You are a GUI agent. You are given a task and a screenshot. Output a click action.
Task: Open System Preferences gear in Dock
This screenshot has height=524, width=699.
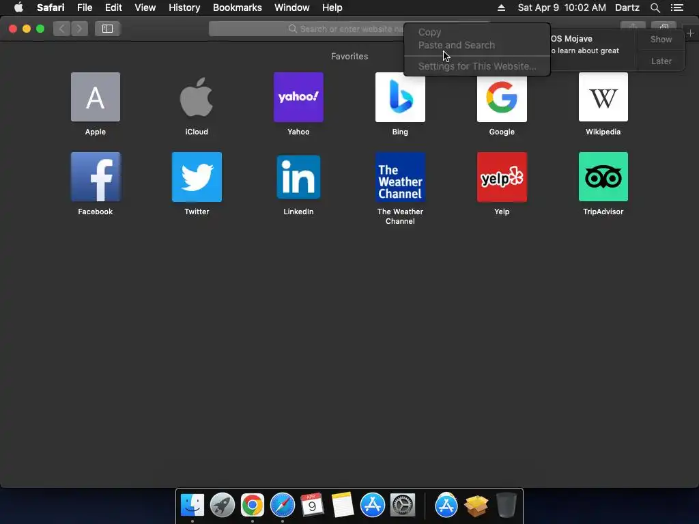click(x=403, y=506)
